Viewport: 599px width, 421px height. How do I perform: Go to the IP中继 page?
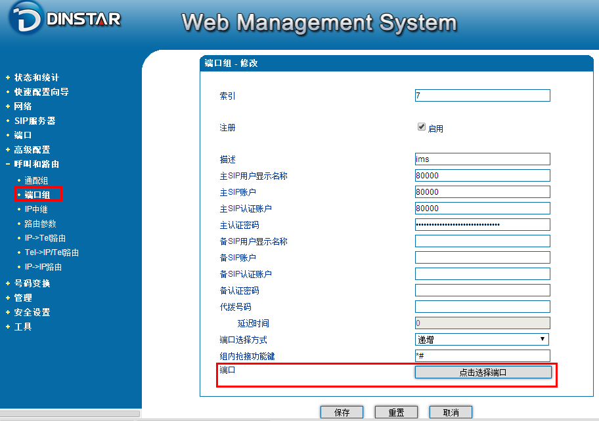36,209
